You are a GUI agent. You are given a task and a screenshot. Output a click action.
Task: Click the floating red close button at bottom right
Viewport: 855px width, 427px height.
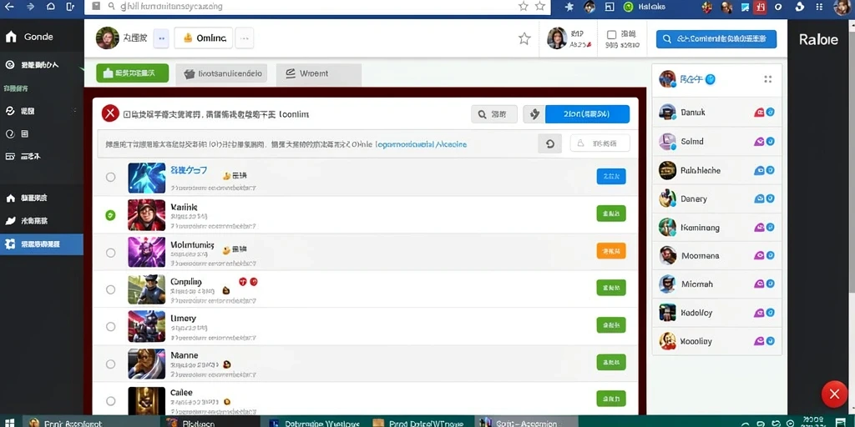(834, 394)
